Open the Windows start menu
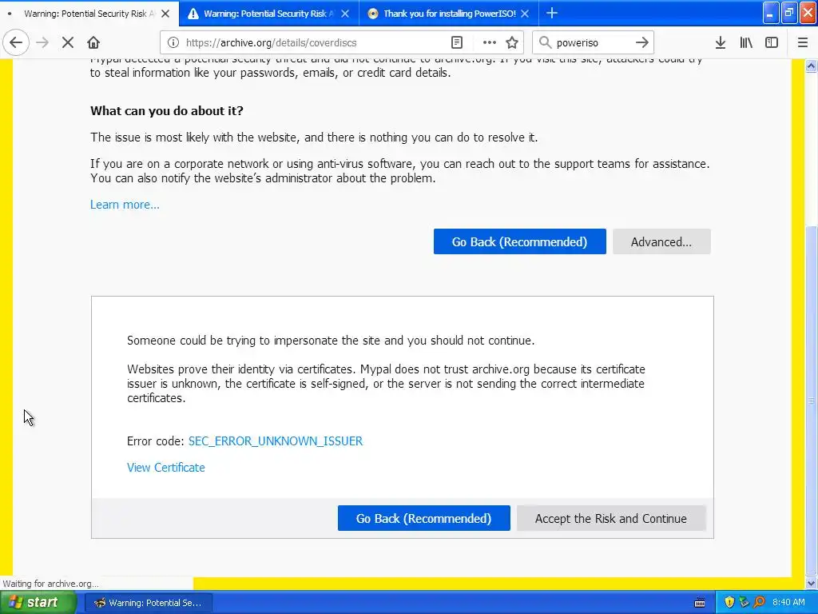Viewport: 818px width, 614px height. point(38,603)
